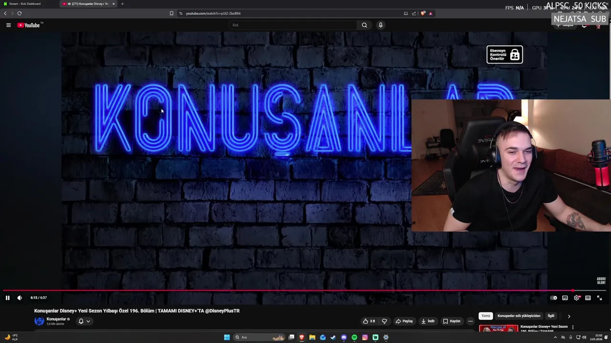
Task: Open Steam from the taskbar
Action: 333,337
